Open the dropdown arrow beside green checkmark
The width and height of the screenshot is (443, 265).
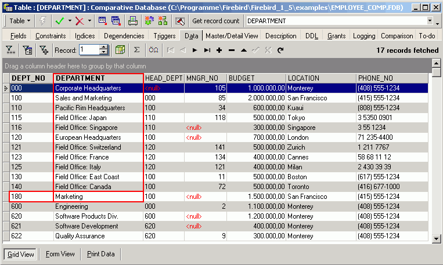pyautogui.click(x=70, y=21)
